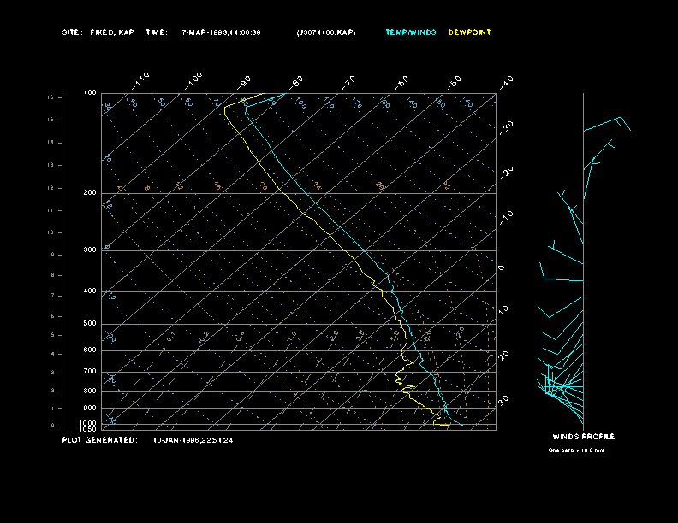Click the -40 temperature axis label

pos(506,80)
